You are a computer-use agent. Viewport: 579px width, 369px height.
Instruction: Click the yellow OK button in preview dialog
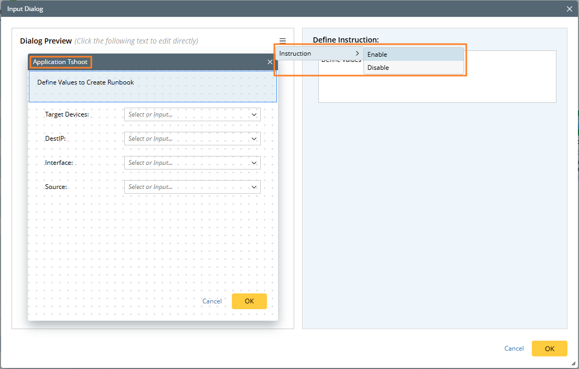[249, 301]
